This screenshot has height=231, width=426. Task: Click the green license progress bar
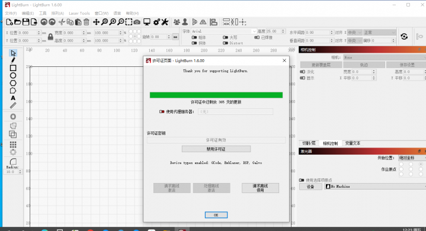pyautogui.click(x=216, y=95)
